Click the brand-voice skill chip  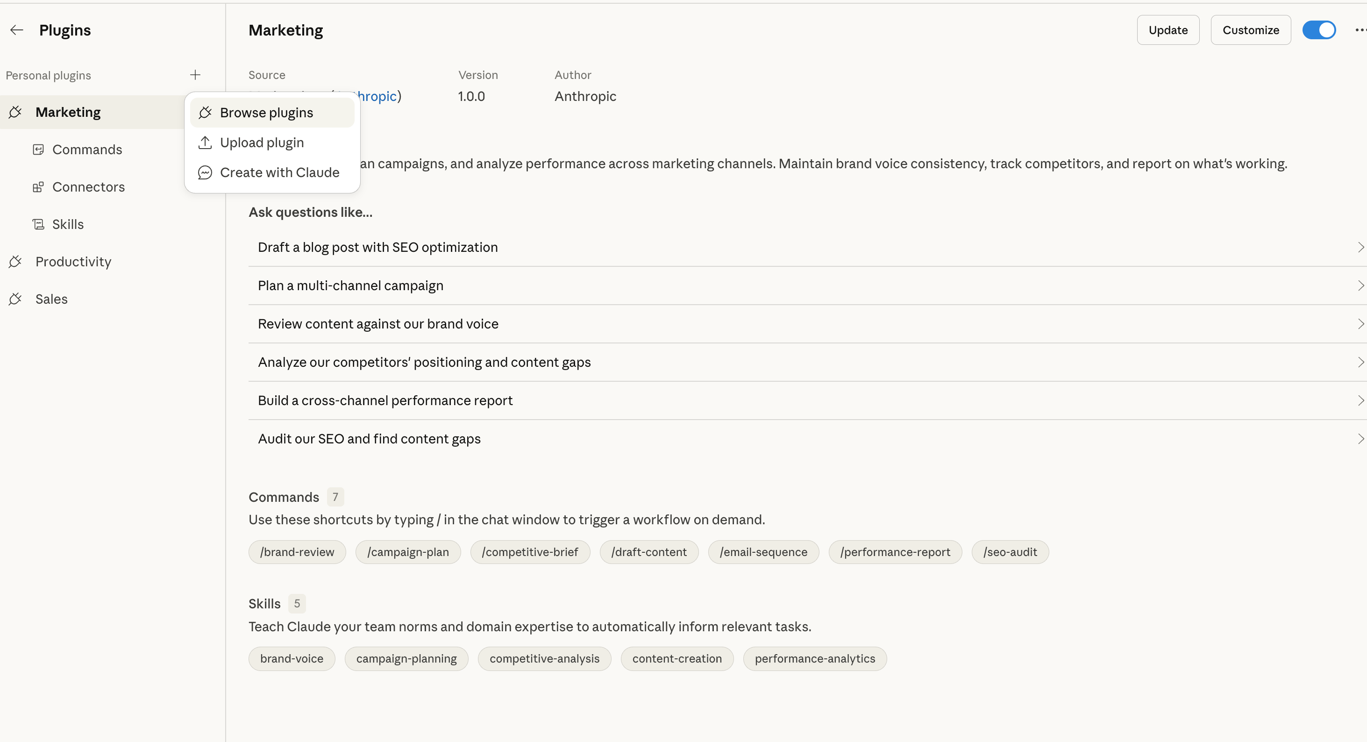[292, 659]
